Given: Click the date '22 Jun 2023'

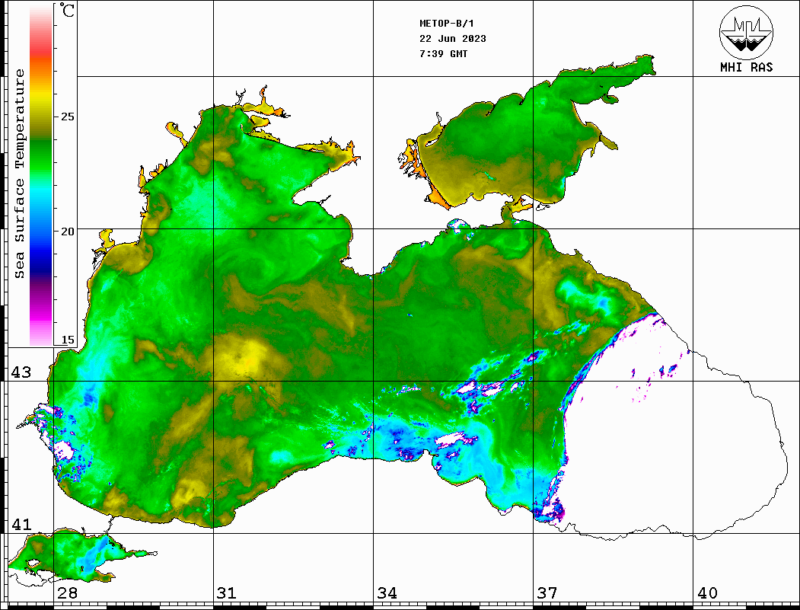Looking at the screenshot, I should tap(453, 39).
